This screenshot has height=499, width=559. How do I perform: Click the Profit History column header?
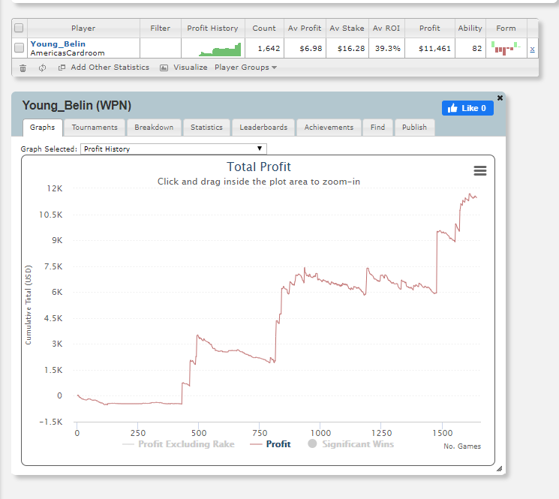212,29
